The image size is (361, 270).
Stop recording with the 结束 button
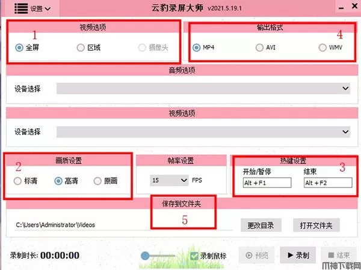pos(339,256)
